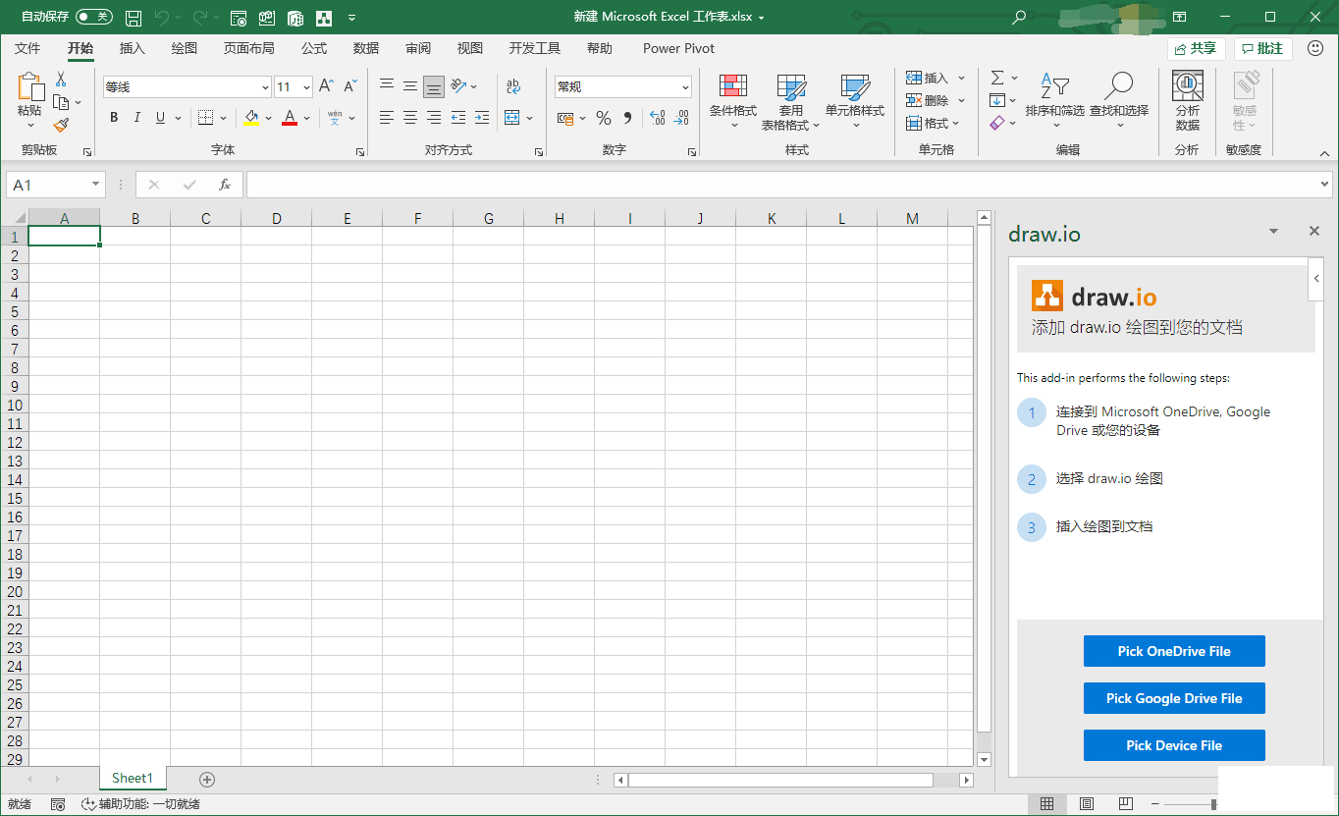The image size is (1339, 816).
Task: Switch to the Page Layout tab
Action: (x=248, y=48)
